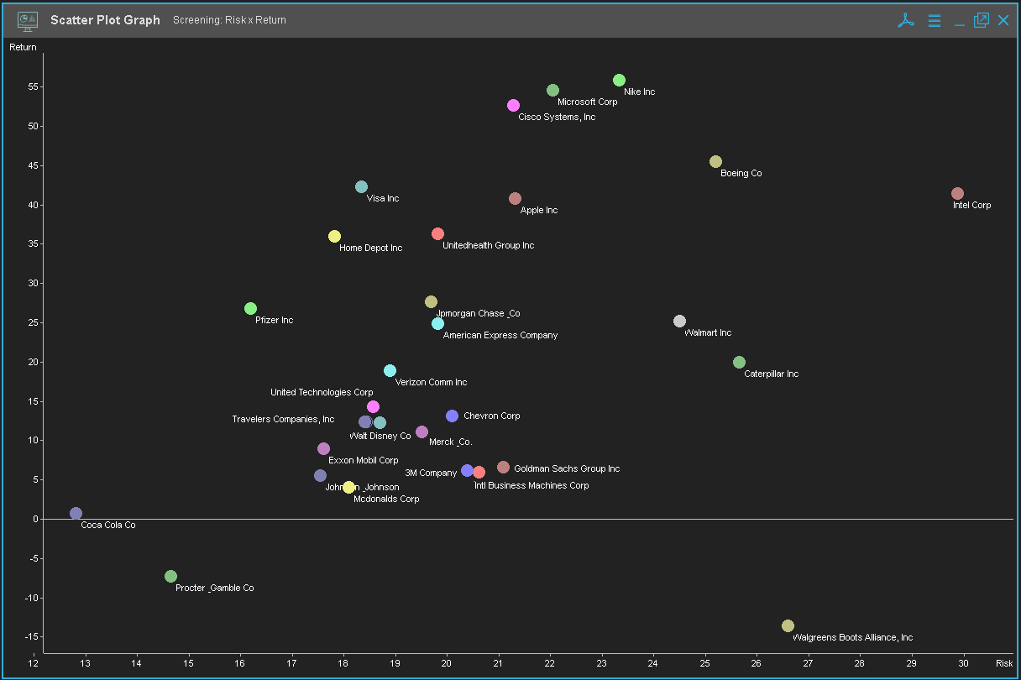Select the Nike Inc data point
The width and height of the screenshot is (1021, 680).
click(x=619, y=80)
